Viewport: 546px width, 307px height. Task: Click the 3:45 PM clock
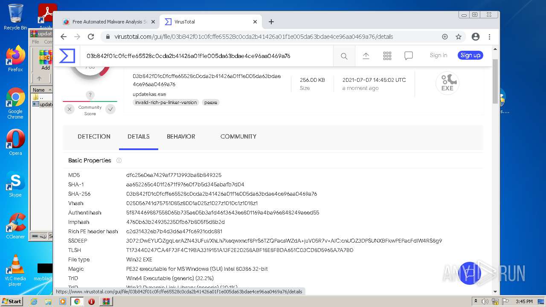(x=524, y=301)
